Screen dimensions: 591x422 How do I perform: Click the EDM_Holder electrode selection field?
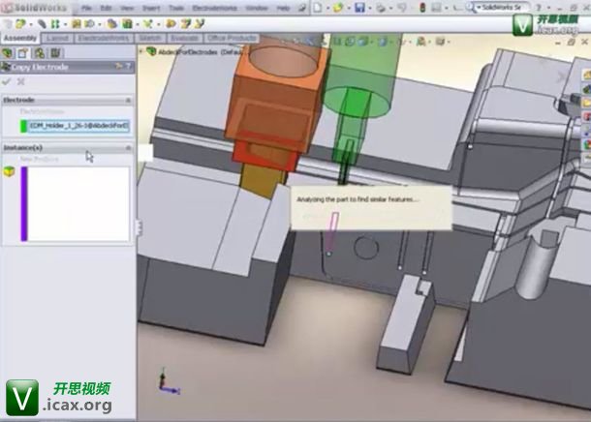(x=79, y=126)
